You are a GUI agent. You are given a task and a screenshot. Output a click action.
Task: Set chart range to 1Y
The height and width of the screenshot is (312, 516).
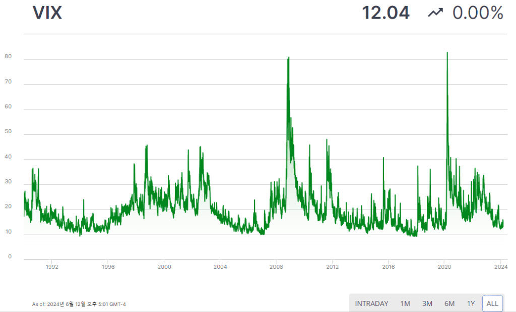471,303
